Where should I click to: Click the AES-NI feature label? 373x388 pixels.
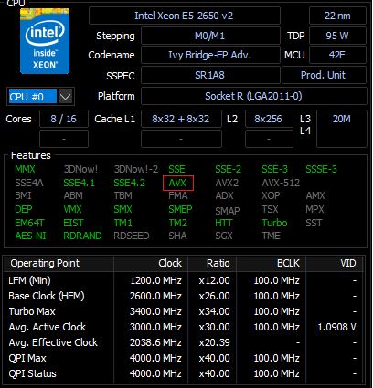(x=30, y=236)
